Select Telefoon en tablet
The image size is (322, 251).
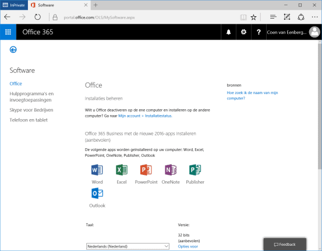(x=29, y=120)
